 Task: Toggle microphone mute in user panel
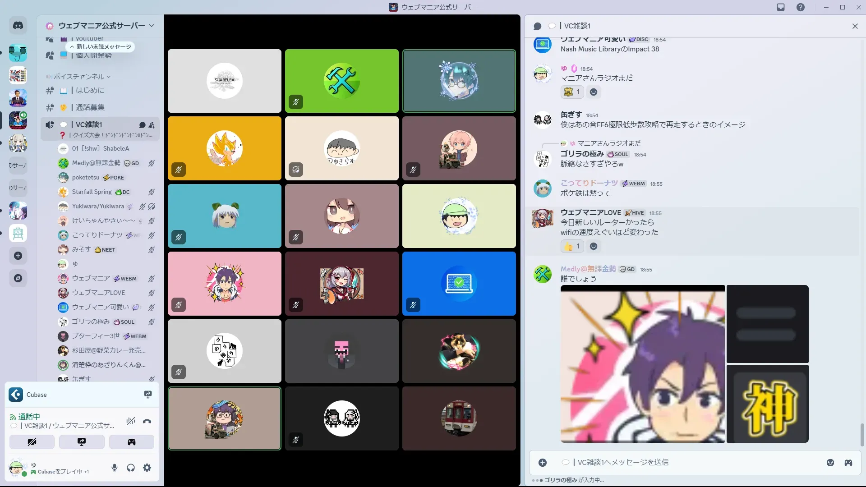tap(115, 468)
